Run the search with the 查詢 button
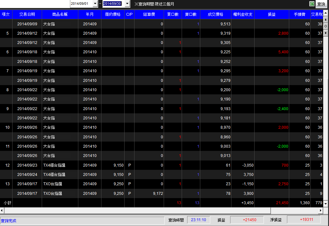The height and width of the screenshot is (226, 329). (x=321, y=4)
